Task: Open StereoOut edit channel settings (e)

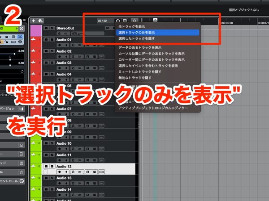Action: pyautogui.click(x=59, y=33)
